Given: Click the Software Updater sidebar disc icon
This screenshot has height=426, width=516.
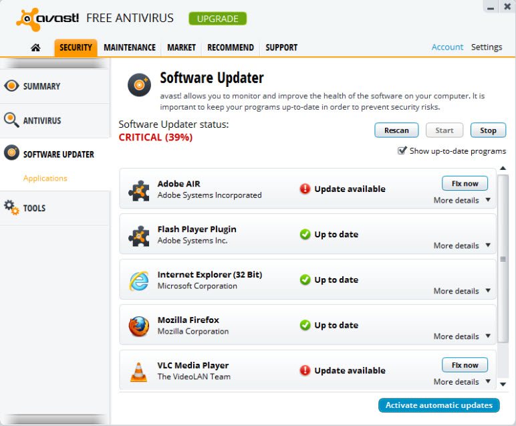Looking at the screenshot, I should pyautogui.click(x=11, y=152).
